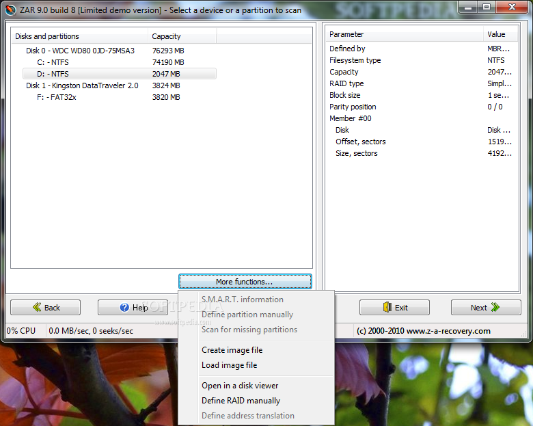
Task: Click the RAID type parameter row
Action: pos(422,83)
